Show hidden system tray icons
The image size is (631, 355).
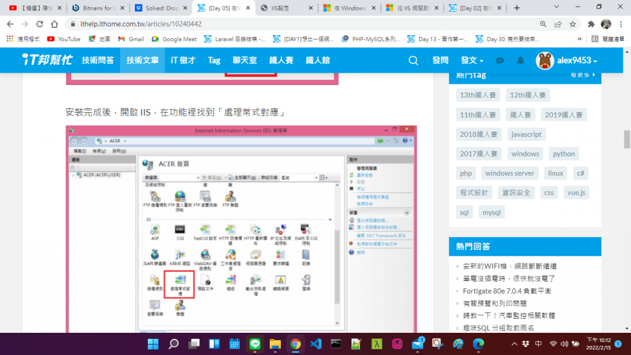tap(514, 344)
